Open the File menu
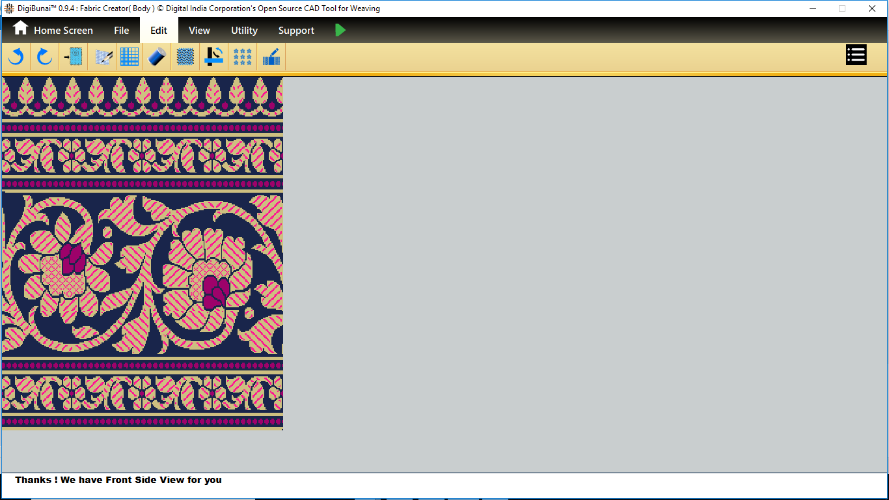The height and width of the screenshot is (500, 889). click(x=121, y=30)
